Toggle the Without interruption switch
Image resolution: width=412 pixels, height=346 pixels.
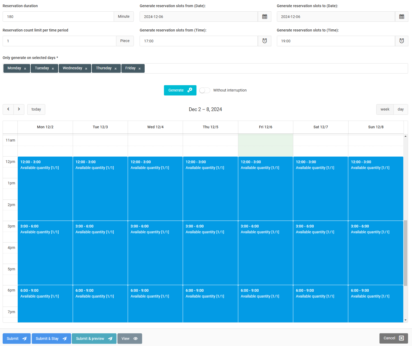(205, 90)
